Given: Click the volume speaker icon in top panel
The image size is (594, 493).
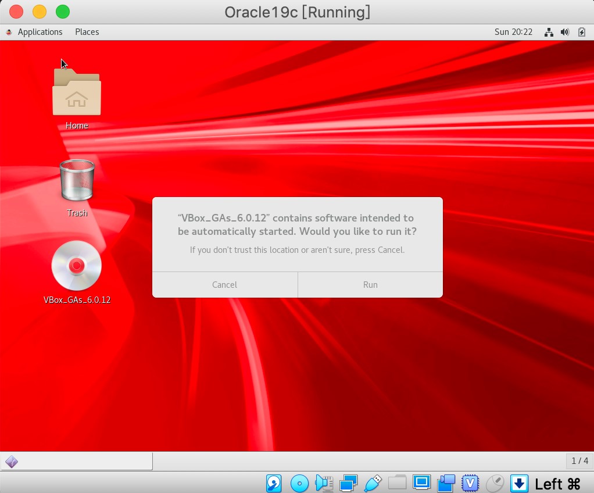Looking at the screenshot, I should tap(565, 32).
